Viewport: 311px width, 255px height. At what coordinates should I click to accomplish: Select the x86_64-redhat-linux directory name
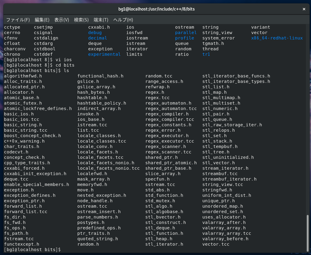pos(277,38)
